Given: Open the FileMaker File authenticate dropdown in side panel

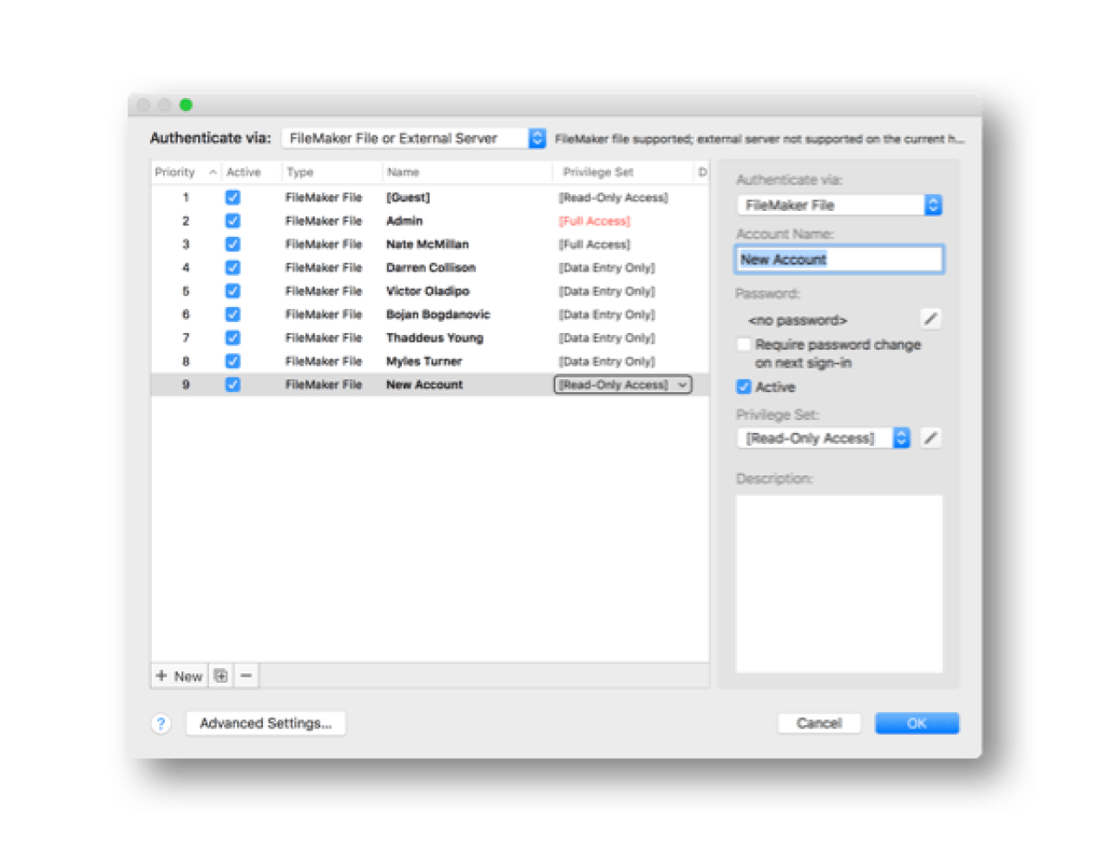Looking at the screenshot, I should tap(839, 206).
